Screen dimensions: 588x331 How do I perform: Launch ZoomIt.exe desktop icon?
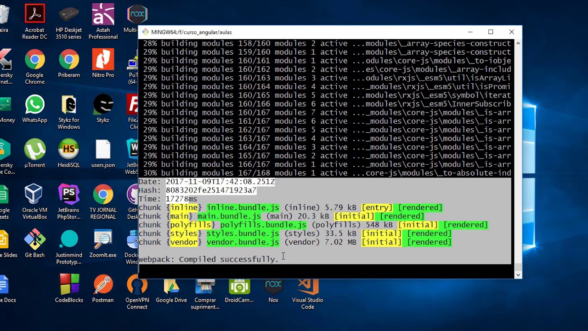(x=103, y=244)
